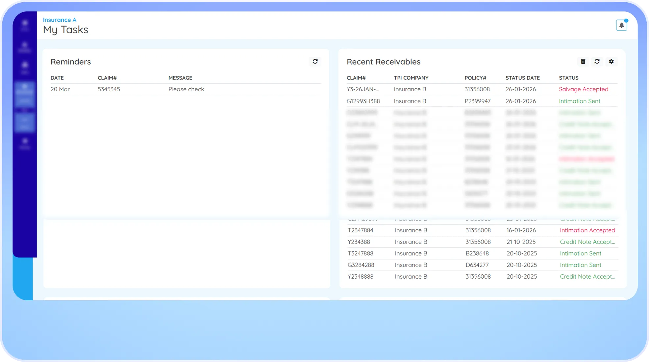The width and height of the screenshot is (649, 362).
Task: Select policy 31356008 in the Y3-26JAN row
Action: pos(477,89)
